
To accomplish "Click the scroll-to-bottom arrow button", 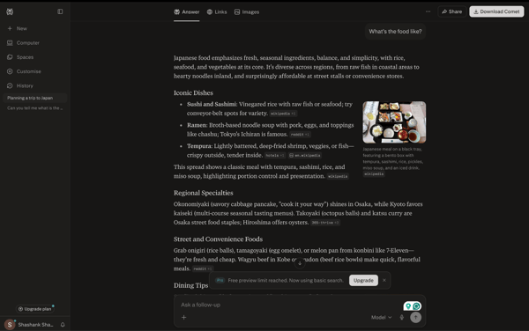I will point(300,263).
